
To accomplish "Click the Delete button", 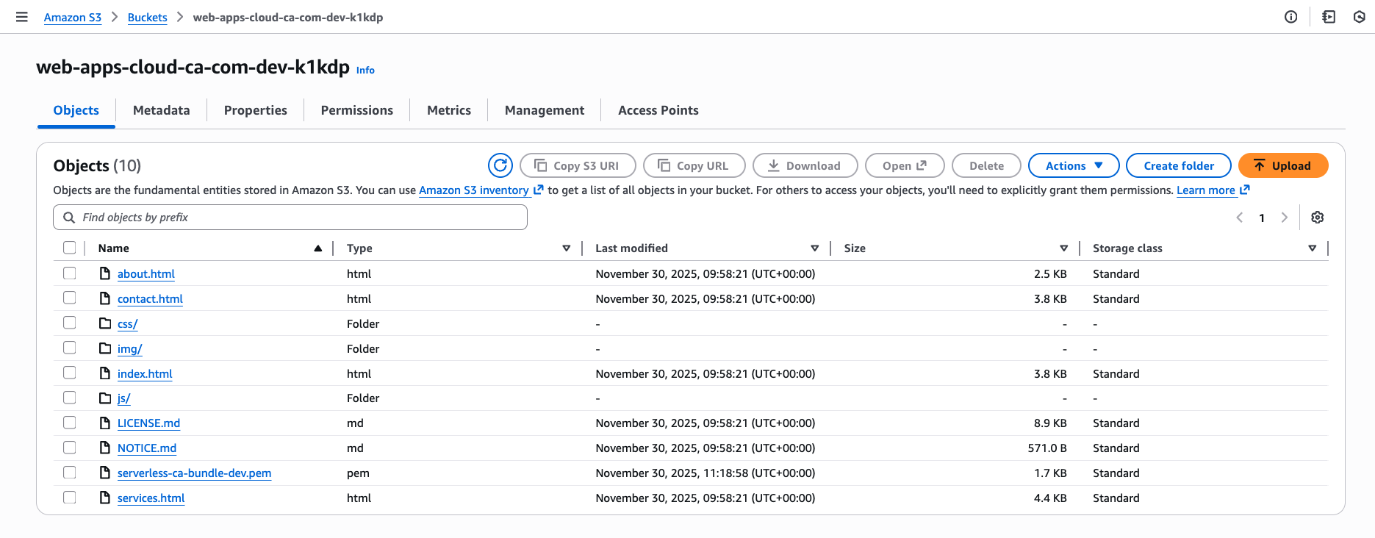I will click(x=986, y=165).
